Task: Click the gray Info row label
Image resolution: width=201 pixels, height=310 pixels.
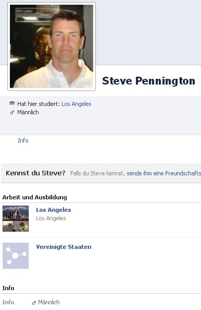Action: coord(8,302)
